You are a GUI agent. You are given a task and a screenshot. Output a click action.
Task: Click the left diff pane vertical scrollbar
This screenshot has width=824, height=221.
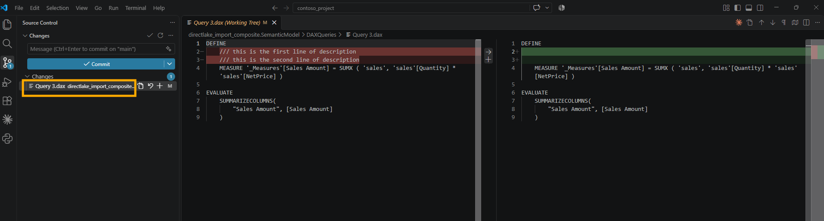[x=478, y=130]
